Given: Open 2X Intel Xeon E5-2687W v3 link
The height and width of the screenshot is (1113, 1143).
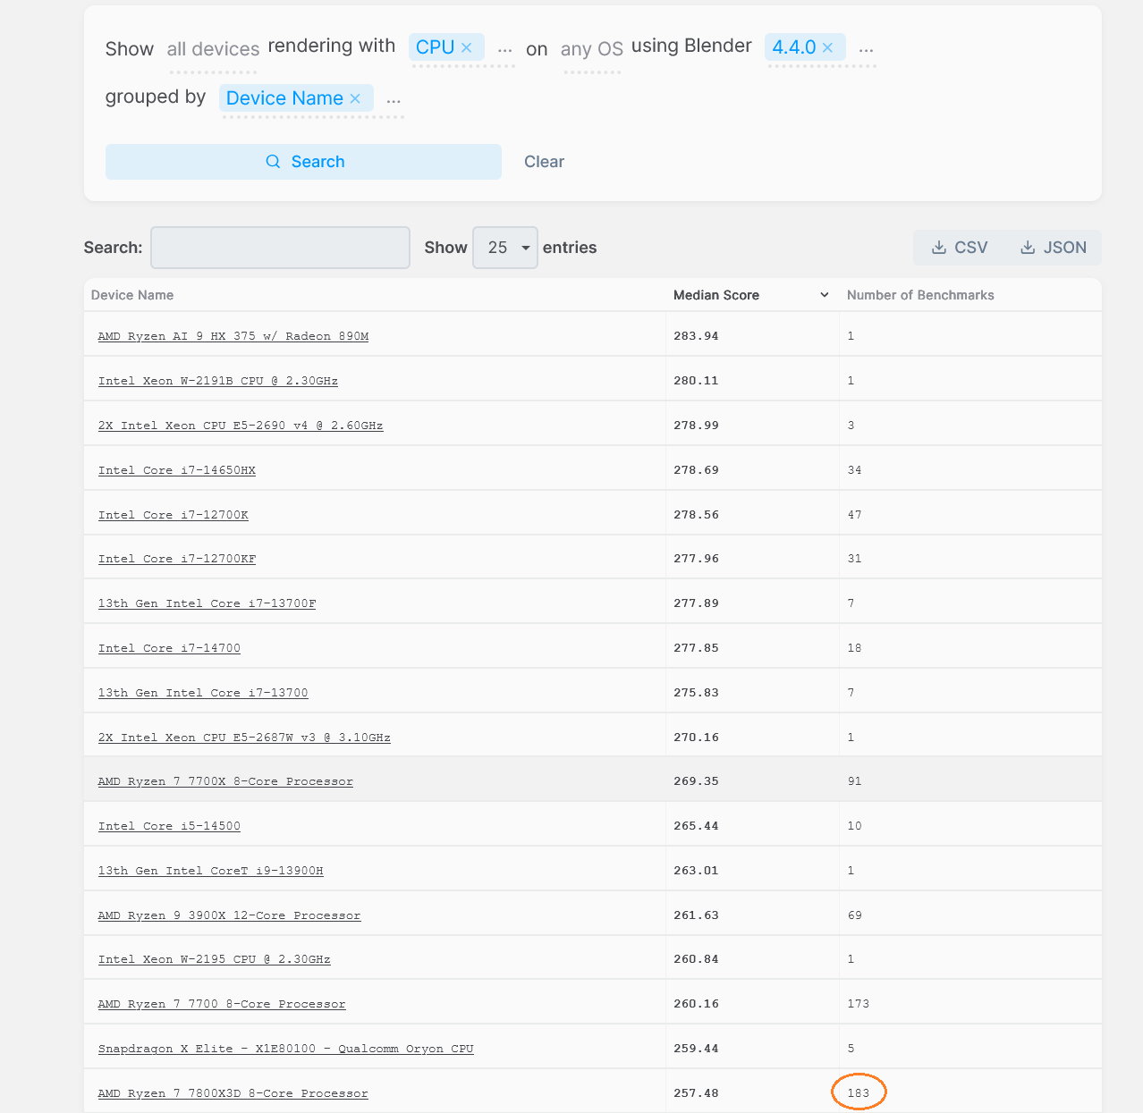Looking at the screenshot, I should 244,738.
